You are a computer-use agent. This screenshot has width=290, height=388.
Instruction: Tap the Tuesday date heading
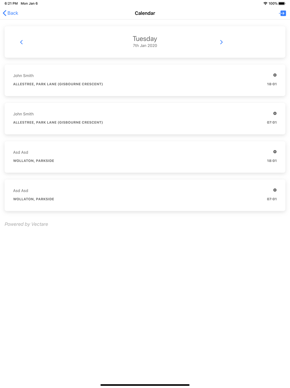click(x=145, y=39)
